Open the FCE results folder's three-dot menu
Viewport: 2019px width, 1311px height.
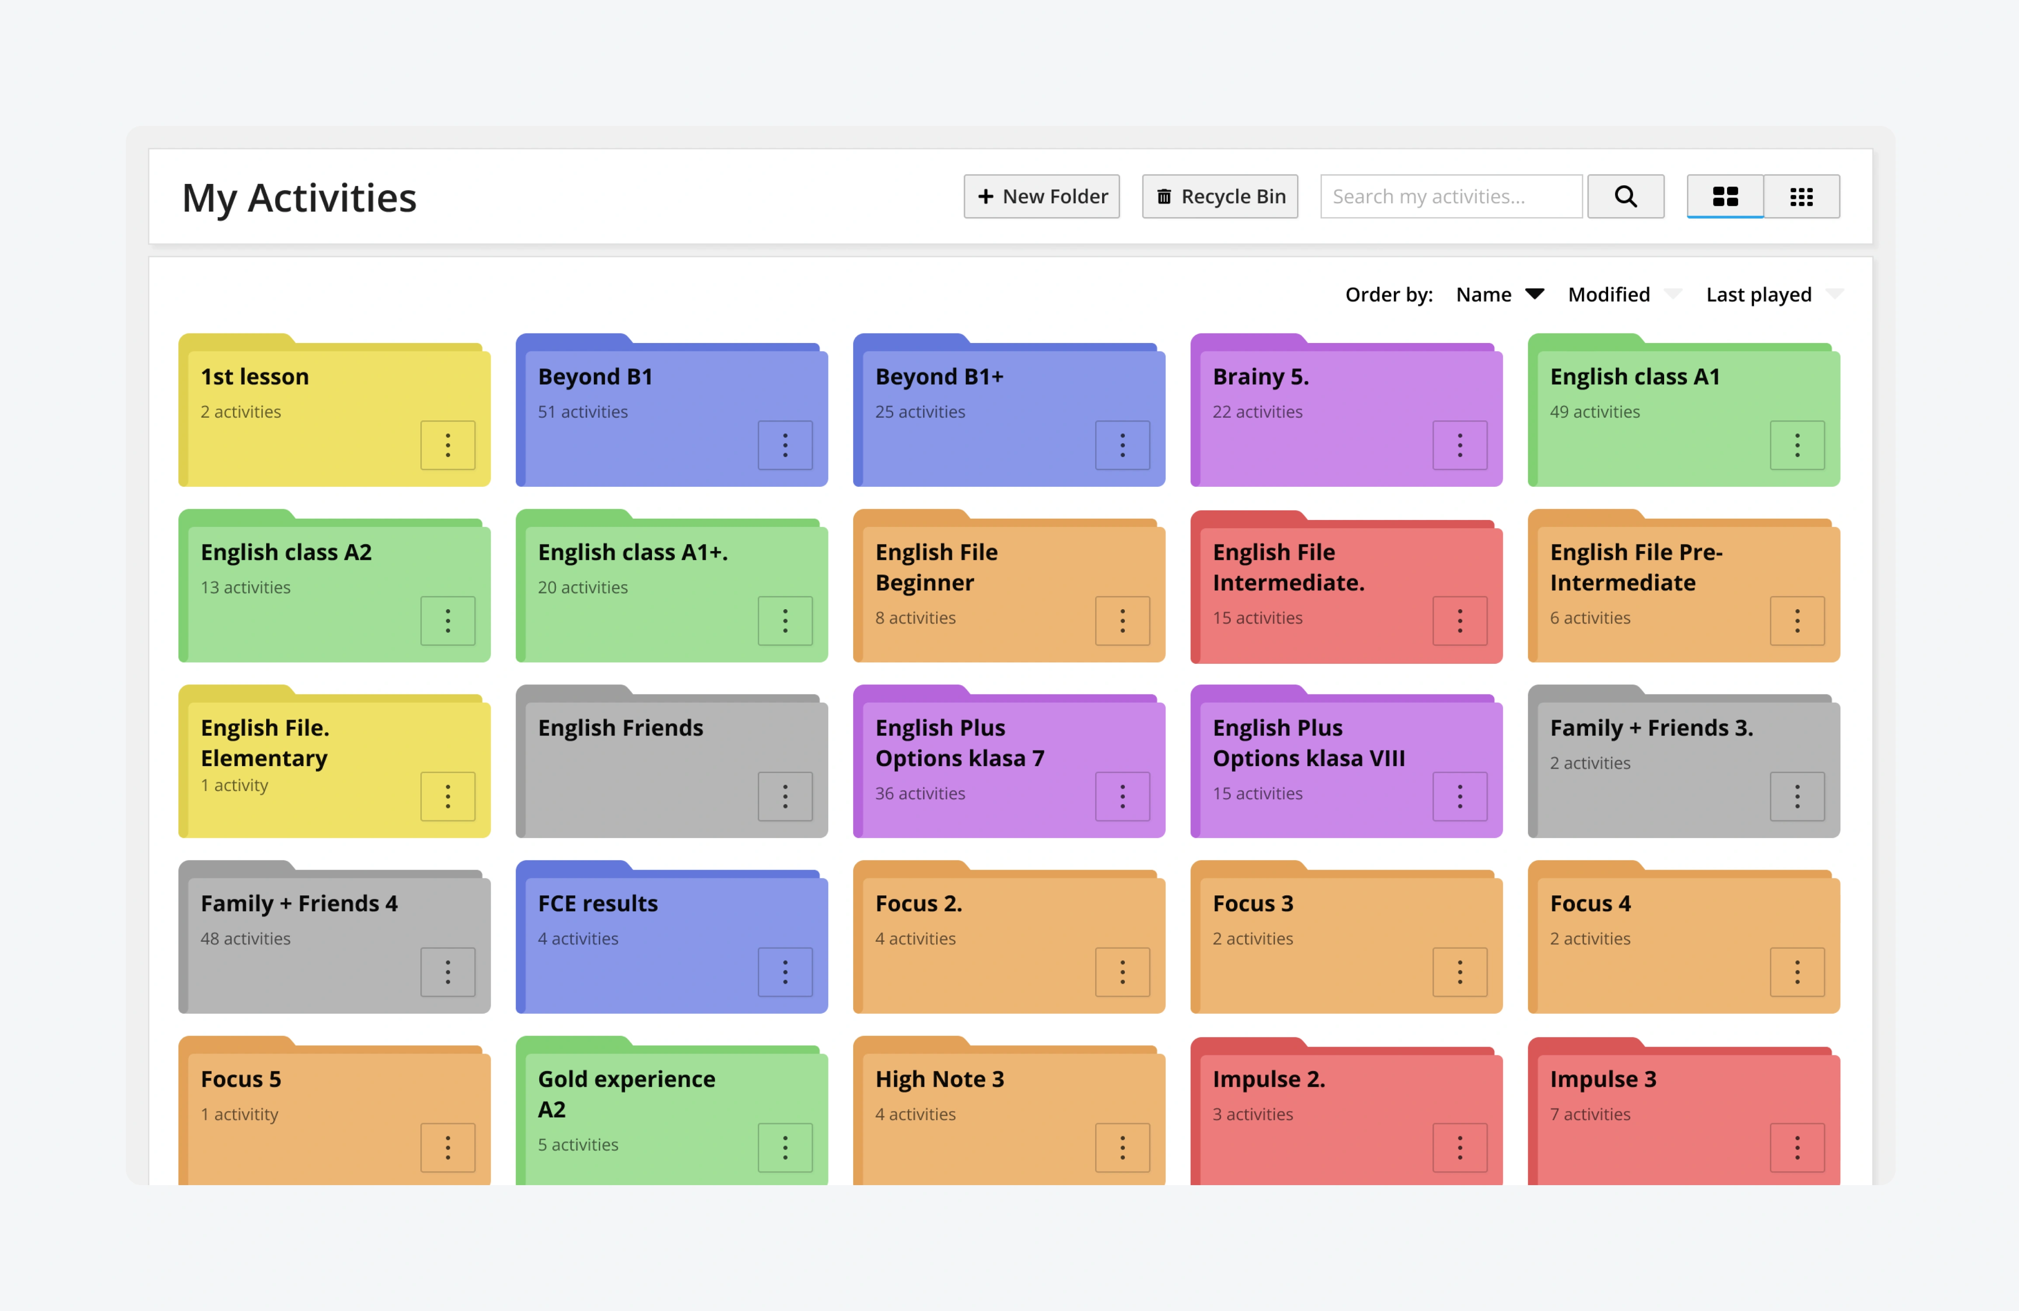pyautogui.click(x=785, y=971)
